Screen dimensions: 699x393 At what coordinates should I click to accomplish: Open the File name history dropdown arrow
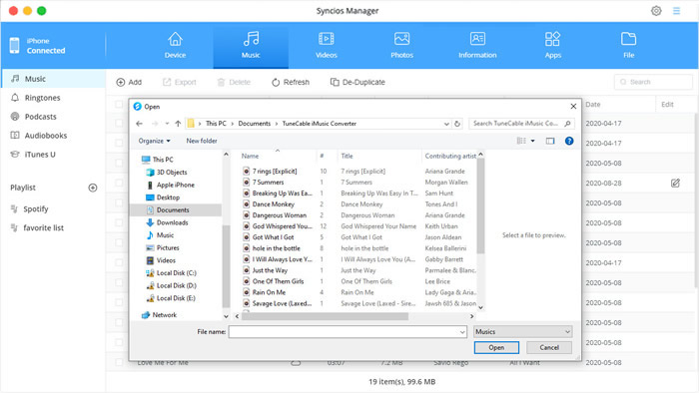click(x=462, y=332)
